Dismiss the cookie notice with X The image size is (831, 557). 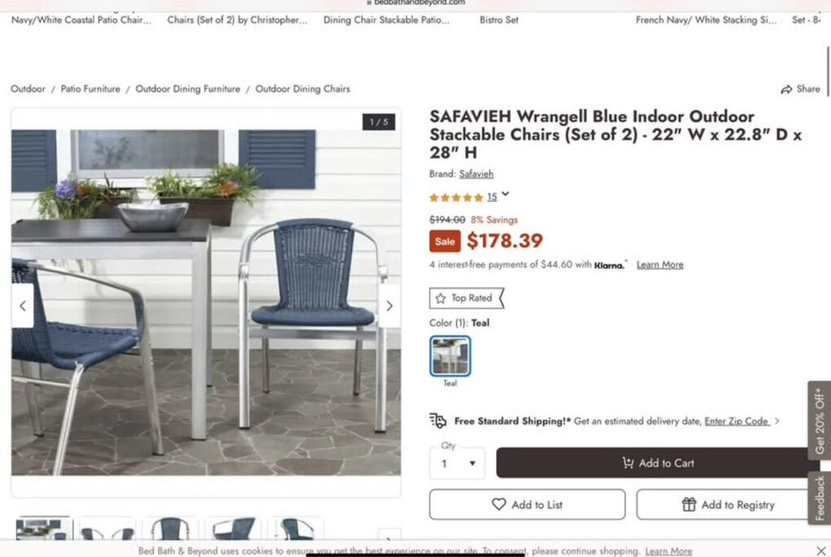click(821, 550)
